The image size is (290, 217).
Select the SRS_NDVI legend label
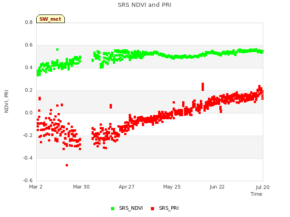tap(131, 208)
